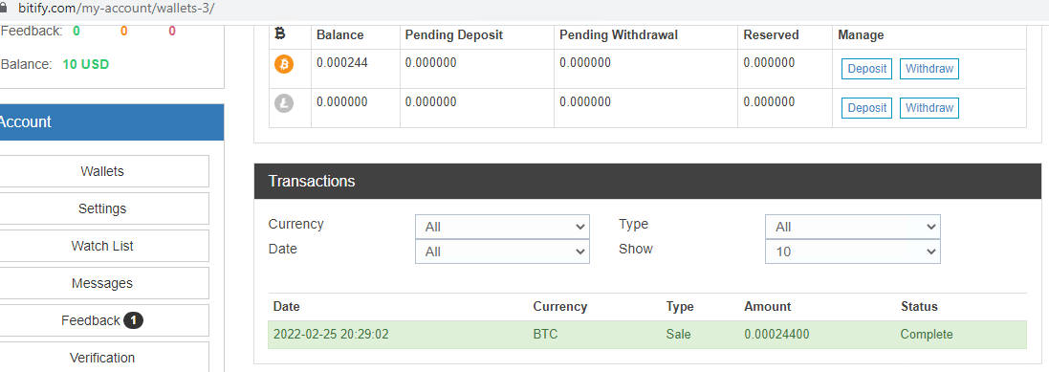Open Wallets in the account sidebar
1049x372 pixels.
102,171
